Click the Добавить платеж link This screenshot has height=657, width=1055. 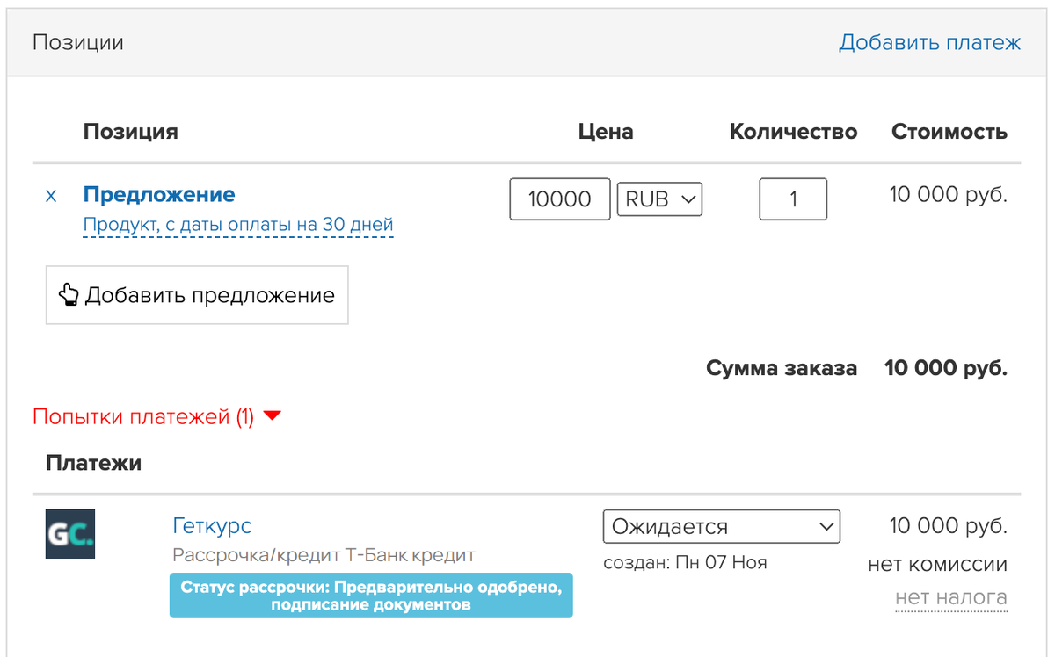click(x=929, y=42)
